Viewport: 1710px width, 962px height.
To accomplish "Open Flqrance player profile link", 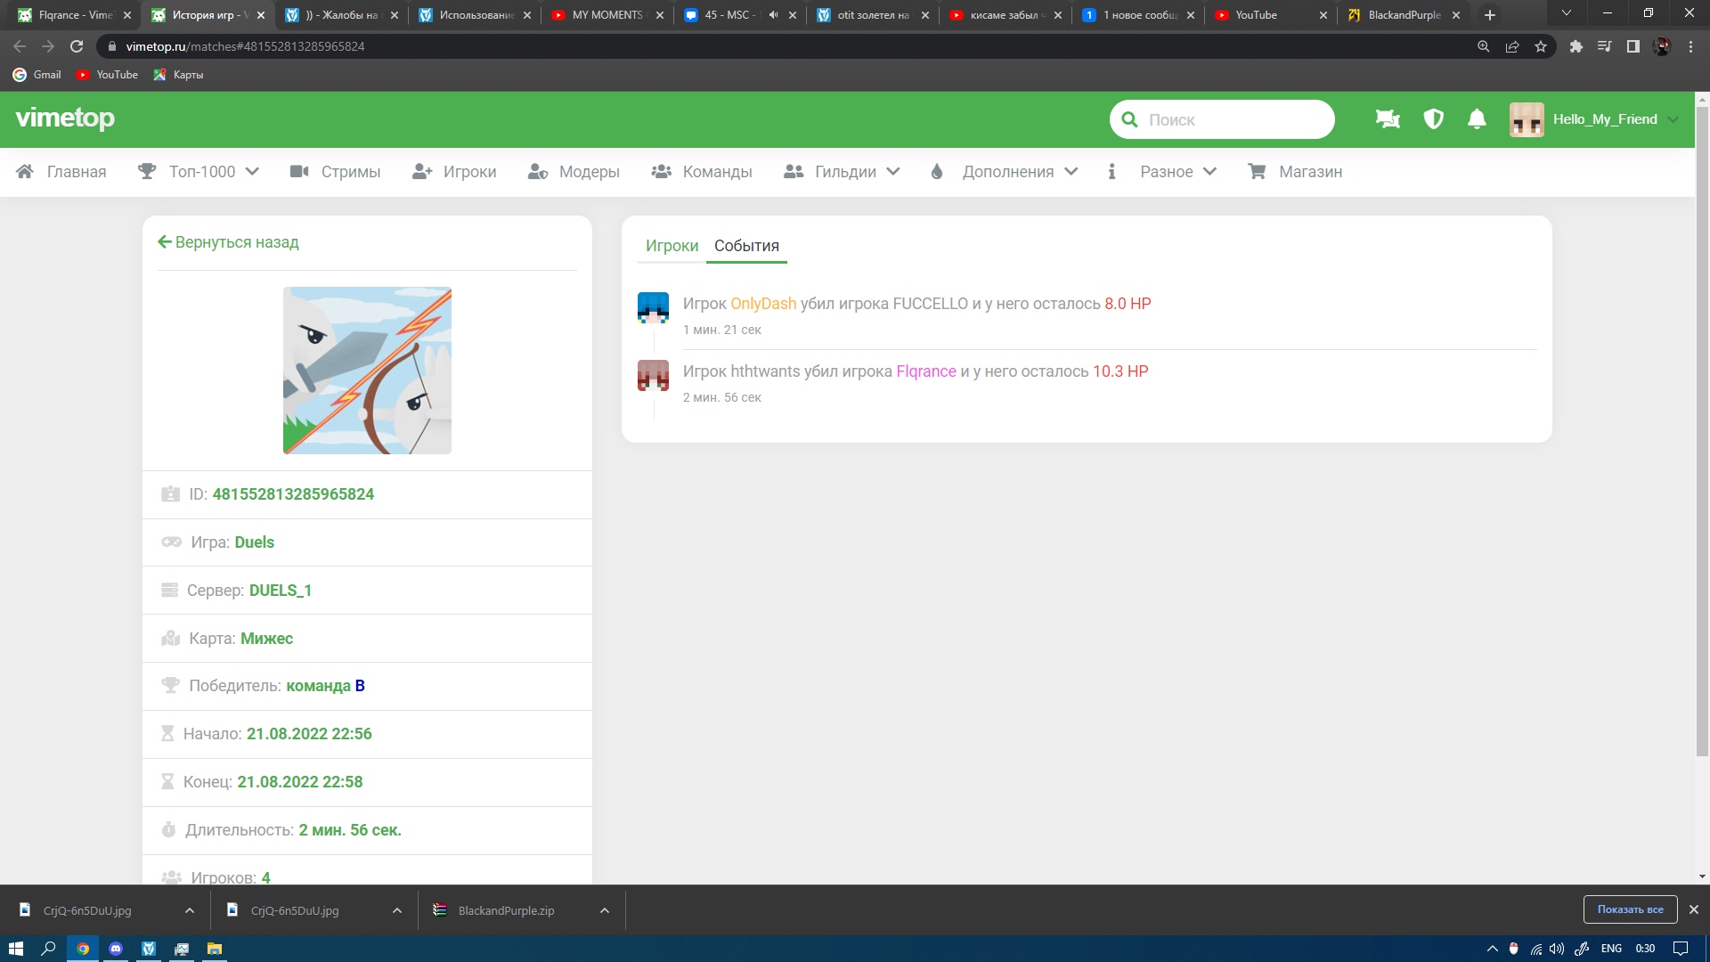I will pyautogui.click(x=925, y=371).
